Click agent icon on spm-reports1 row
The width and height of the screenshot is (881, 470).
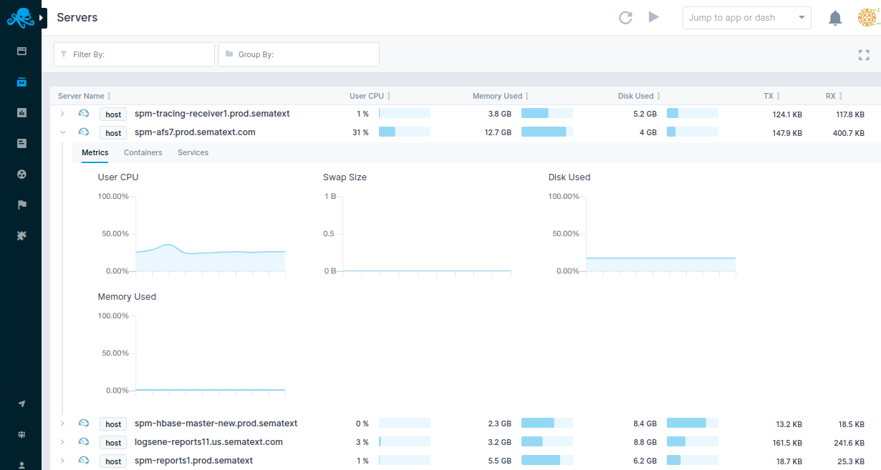coord(84,461)
